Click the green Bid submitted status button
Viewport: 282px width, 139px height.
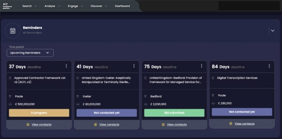tap(174, 113)
